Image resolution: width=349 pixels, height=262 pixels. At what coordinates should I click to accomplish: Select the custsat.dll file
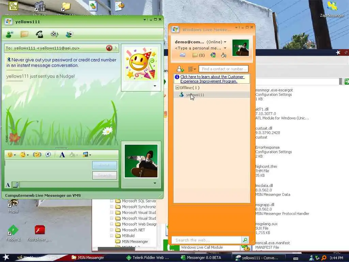pos(268,133)
